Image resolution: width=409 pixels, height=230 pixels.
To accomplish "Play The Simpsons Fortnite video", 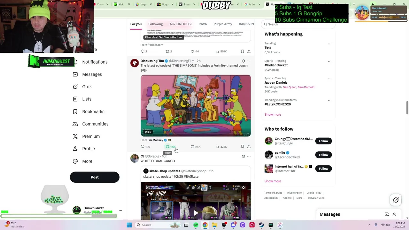I will coord(196,105).
